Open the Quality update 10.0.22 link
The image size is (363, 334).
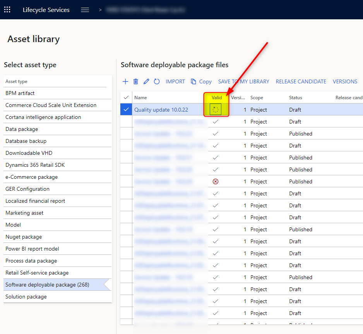(x=161, y=110)
